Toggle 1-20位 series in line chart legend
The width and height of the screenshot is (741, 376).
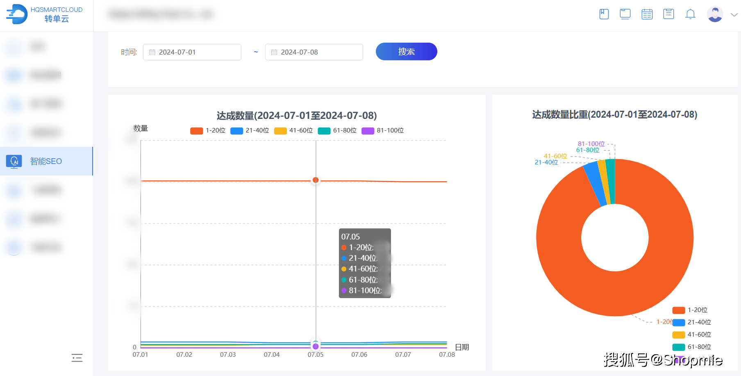pyautogui.click(x=208, y=130)
